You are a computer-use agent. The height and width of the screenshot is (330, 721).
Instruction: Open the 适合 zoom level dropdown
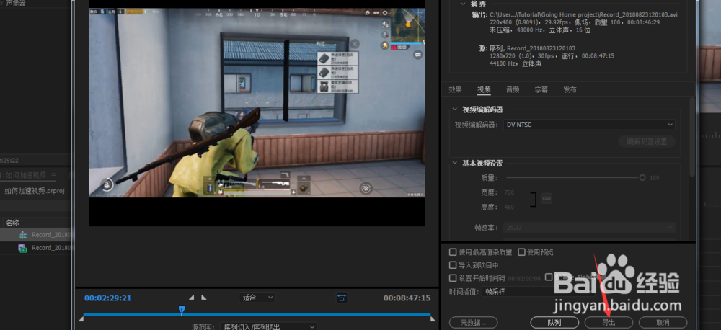click(x=257, y=298)
